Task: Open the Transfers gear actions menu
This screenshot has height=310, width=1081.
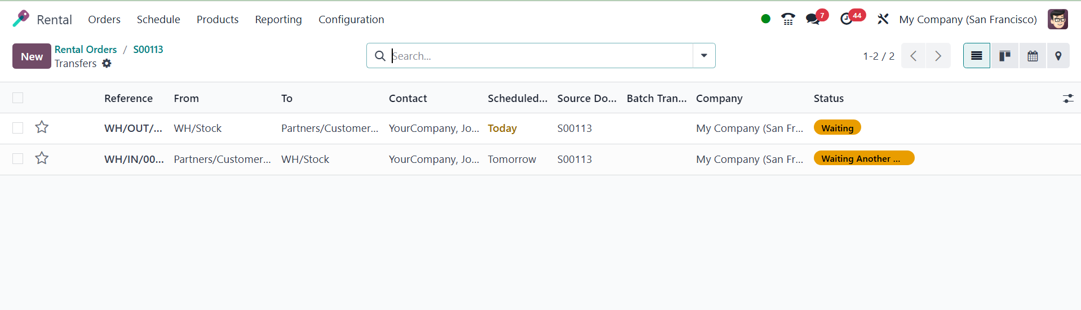Action: (x=107, y=64)
